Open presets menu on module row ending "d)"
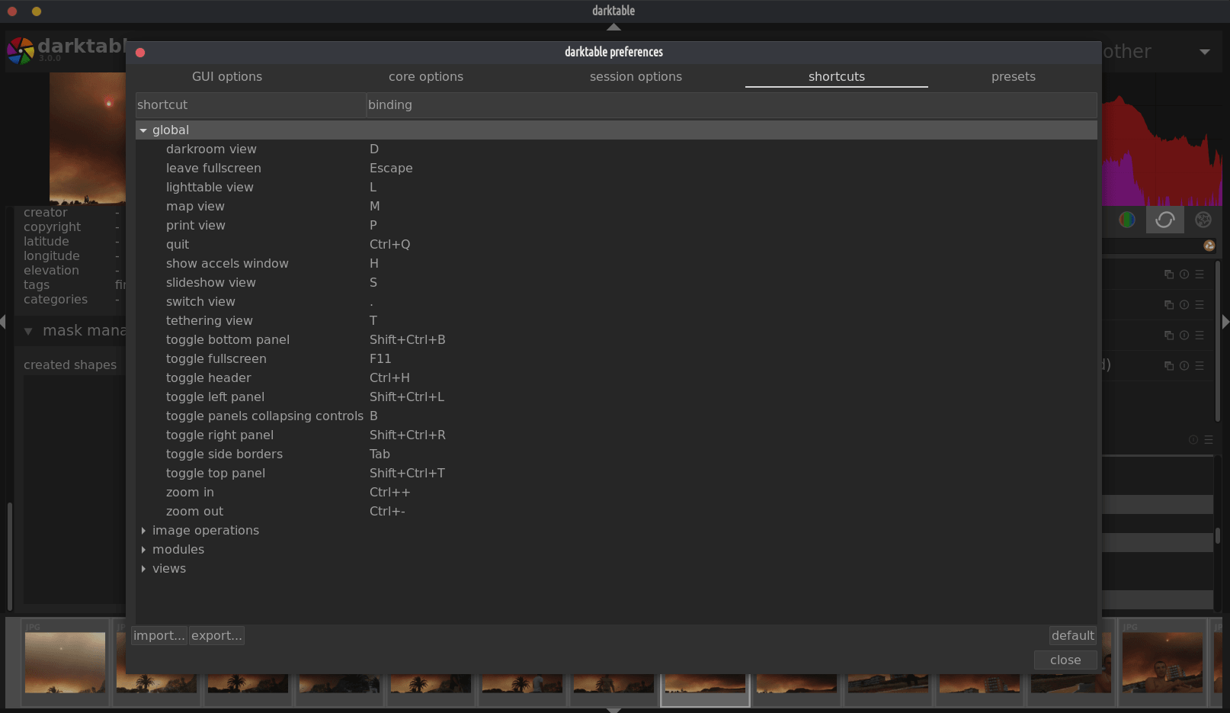Viewport: 1230px width, 713px height. point(1199,366)
